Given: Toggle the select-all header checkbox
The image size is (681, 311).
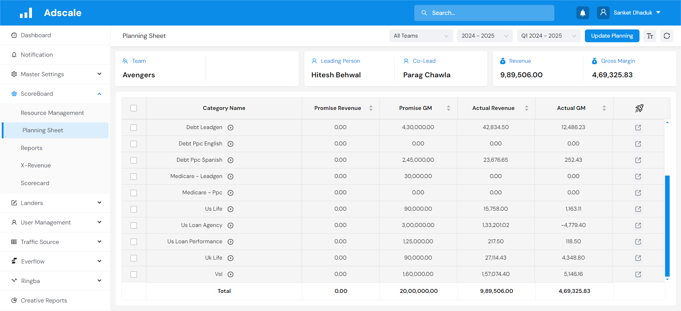Looking at the screenshot, I should pos(134,108).
